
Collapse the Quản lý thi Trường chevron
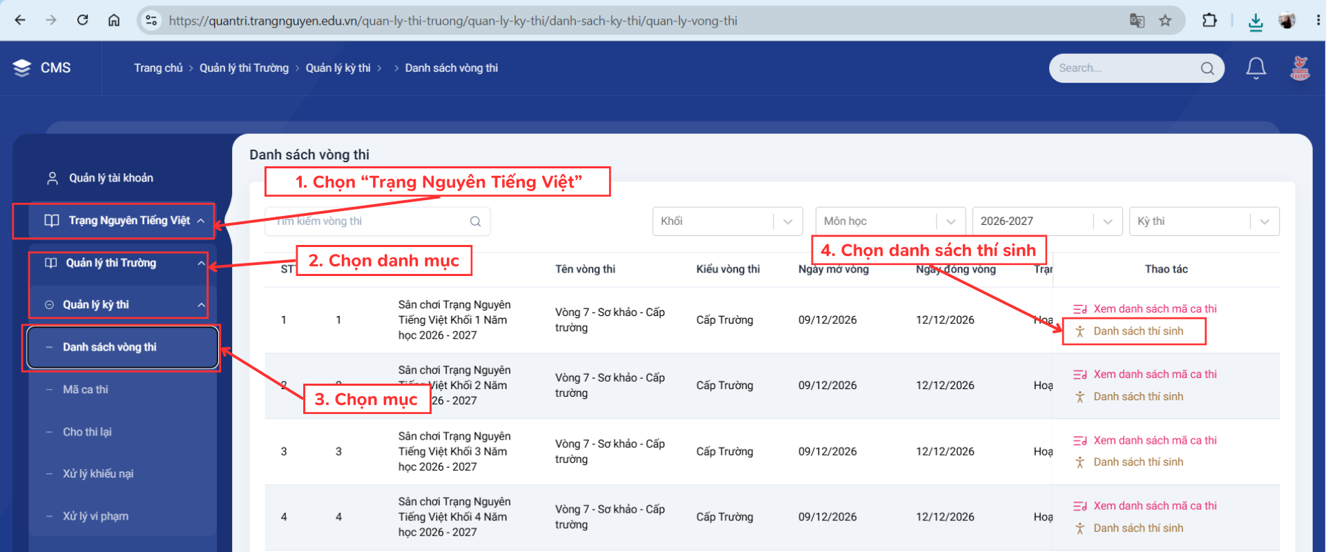[x=201, y=263]
